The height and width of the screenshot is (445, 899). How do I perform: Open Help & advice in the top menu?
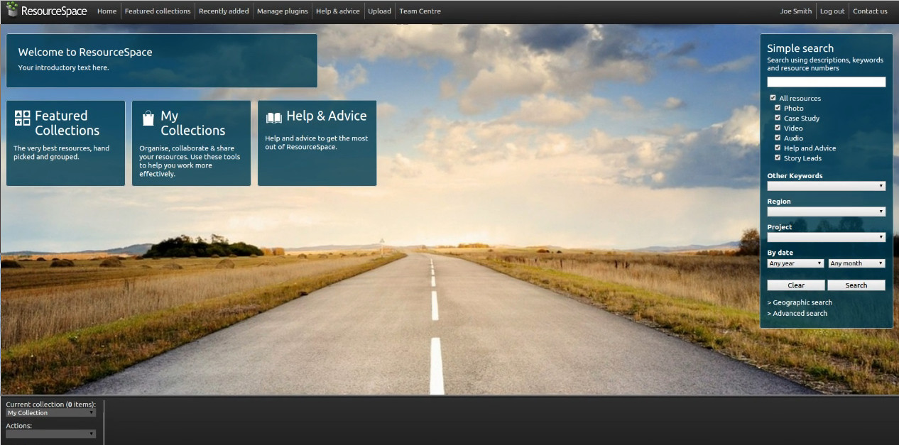click(x=338, y=11)
